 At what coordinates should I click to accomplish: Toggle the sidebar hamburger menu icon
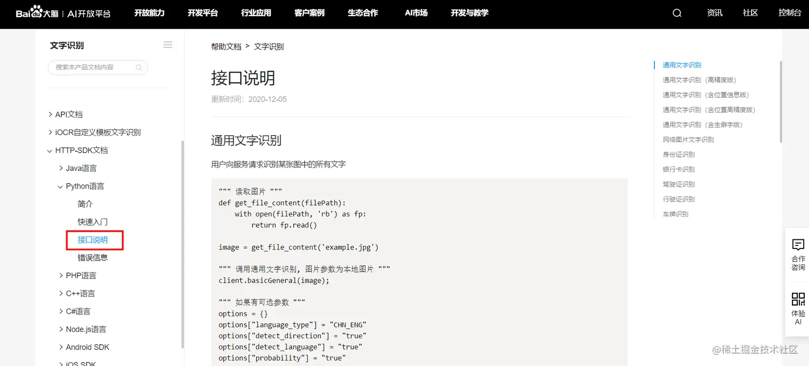[167, 45]
